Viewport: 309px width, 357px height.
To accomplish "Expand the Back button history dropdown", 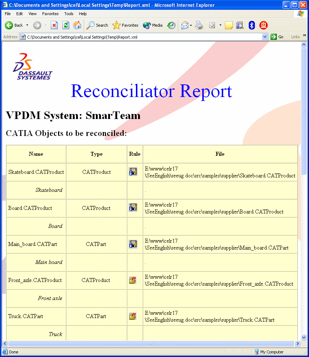I will (x=27, y=25).
